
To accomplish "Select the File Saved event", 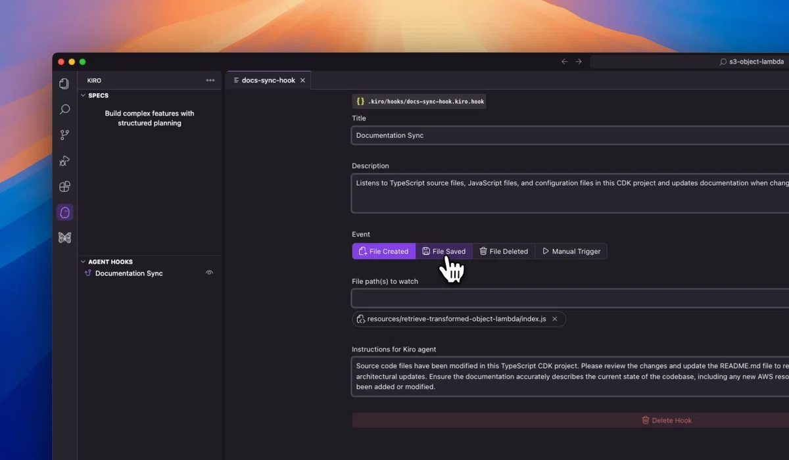I will (x=444, y=251).
